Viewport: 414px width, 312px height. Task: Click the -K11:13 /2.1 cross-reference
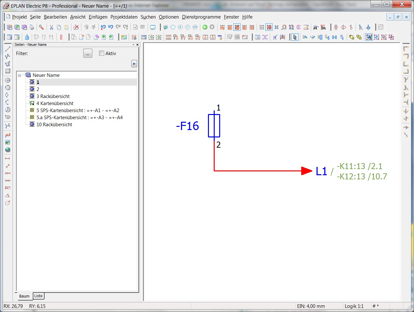(360, 166)
